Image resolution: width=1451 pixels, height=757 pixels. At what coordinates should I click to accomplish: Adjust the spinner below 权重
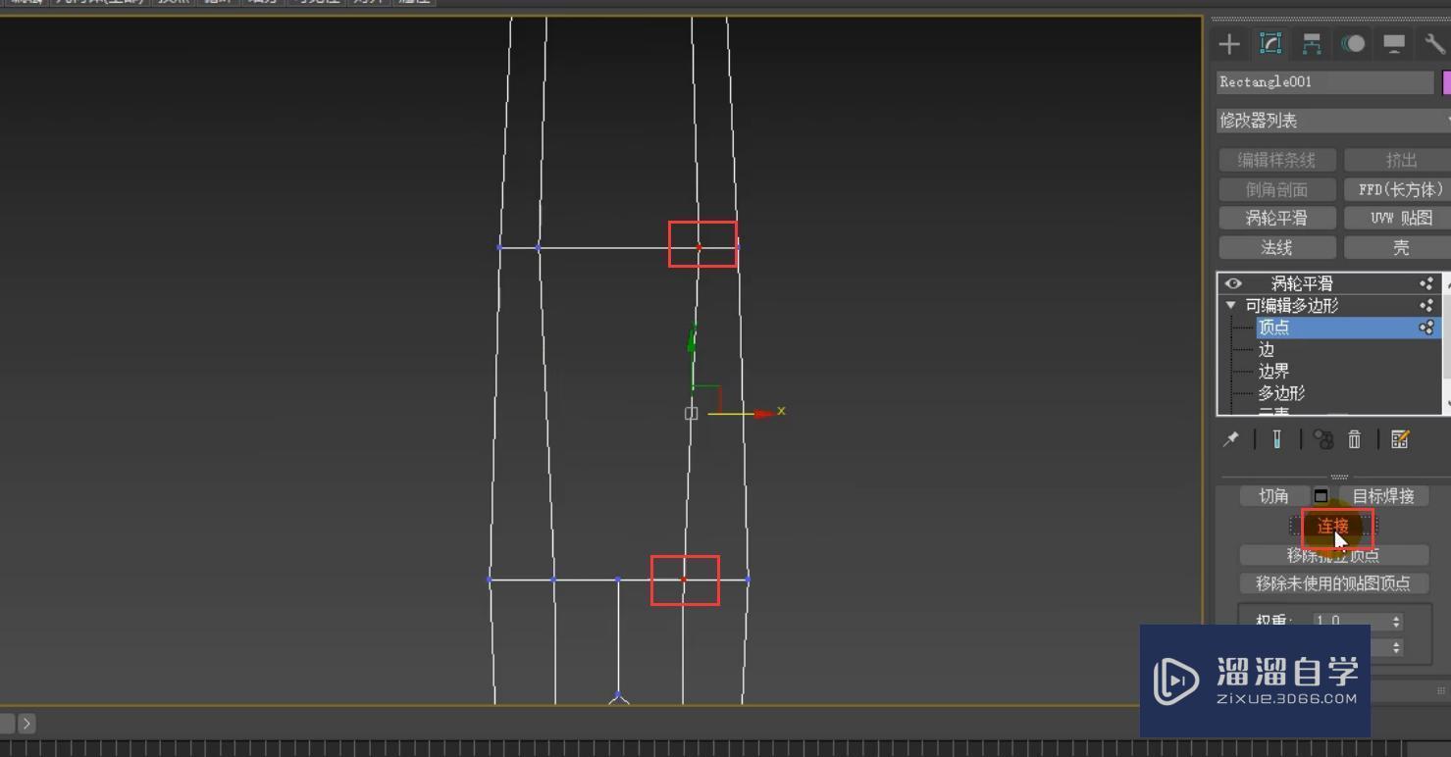(1397, 647)
